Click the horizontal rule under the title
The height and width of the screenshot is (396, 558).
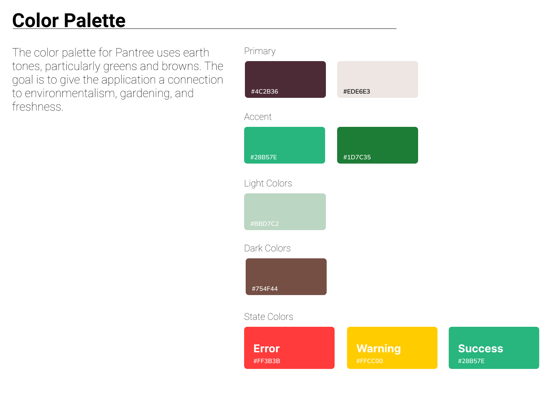coord(204,29)
